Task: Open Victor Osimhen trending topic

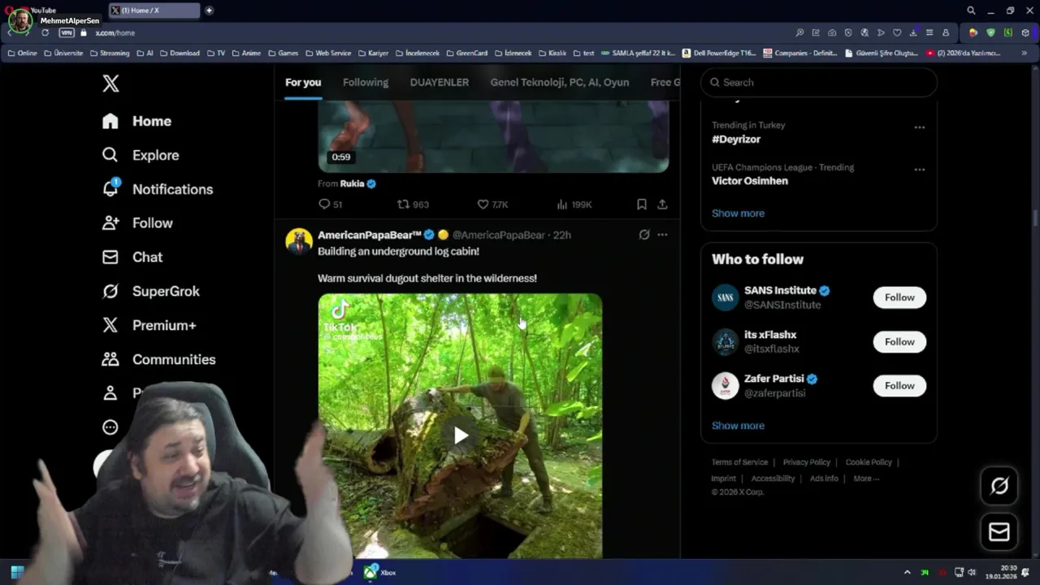Action: click(x=750, y=181)
